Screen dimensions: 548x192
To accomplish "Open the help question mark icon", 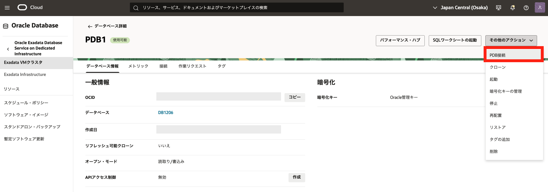I will (x=526, y=8).
